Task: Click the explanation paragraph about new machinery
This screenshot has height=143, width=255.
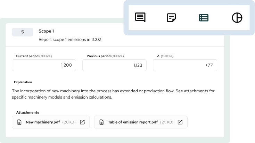Action: tap(113, 94)
